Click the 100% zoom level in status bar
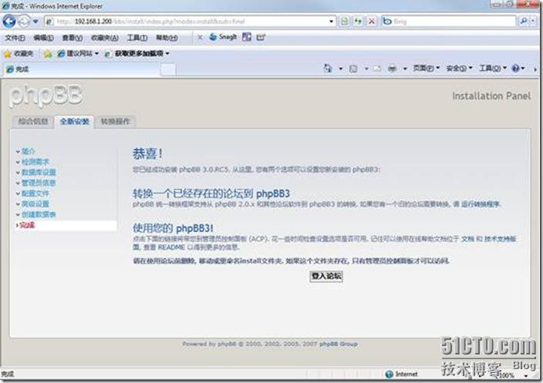 [x=507, y=375]
